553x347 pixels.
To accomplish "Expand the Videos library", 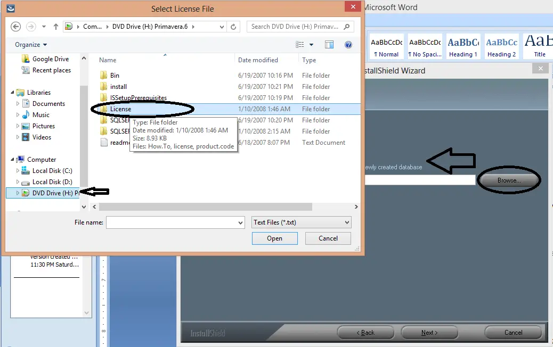I will click(18, 137).
